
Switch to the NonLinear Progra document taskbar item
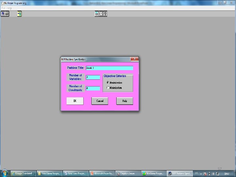click(x=76, y=173)
